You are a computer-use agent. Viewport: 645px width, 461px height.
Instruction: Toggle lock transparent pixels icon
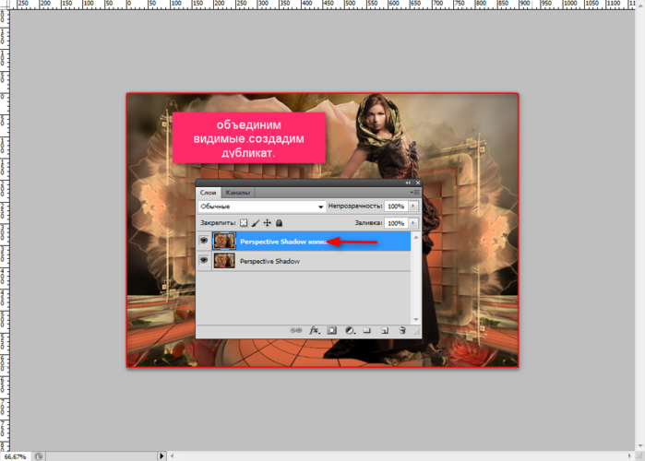pos(244,223)
